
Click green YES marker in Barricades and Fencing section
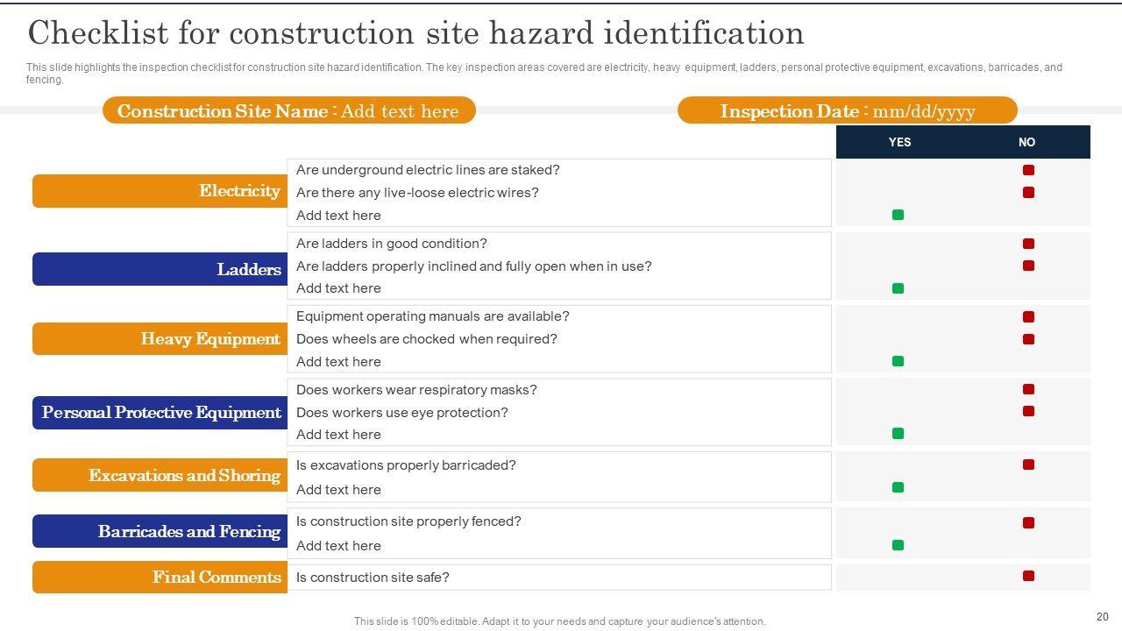coord(898,545)
